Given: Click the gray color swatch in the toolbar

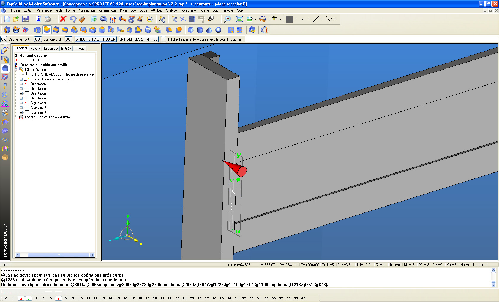Looking at the screenshot, I should pos(289,19).
